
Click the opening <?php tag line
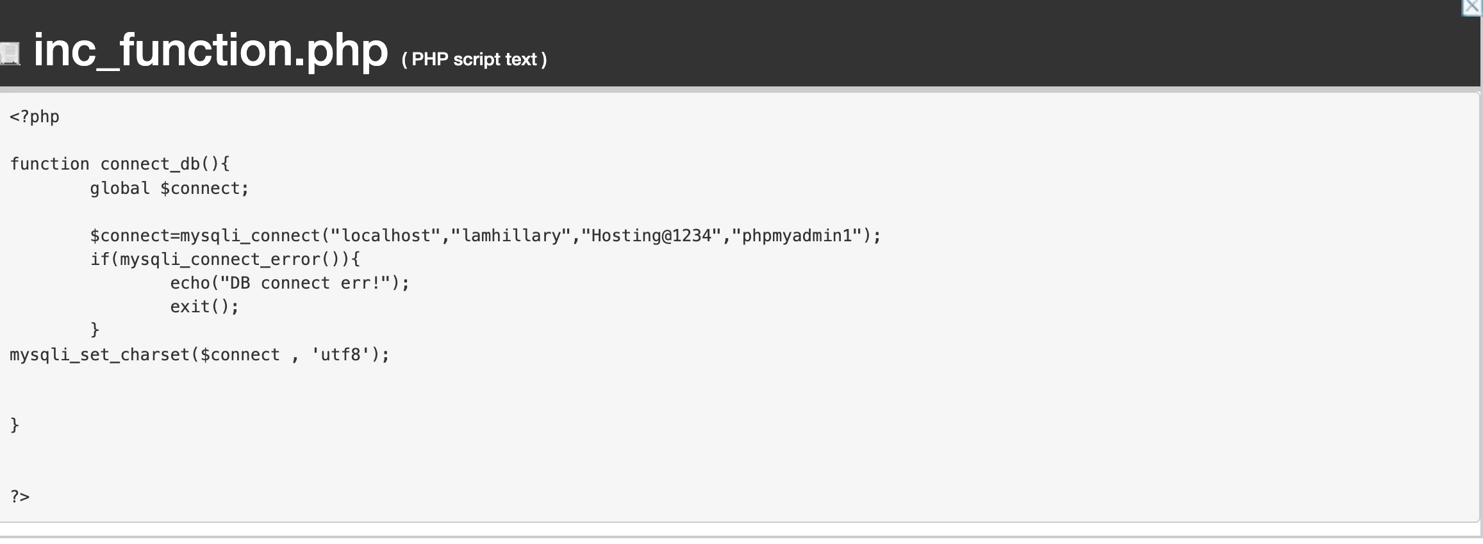(35, 116)
